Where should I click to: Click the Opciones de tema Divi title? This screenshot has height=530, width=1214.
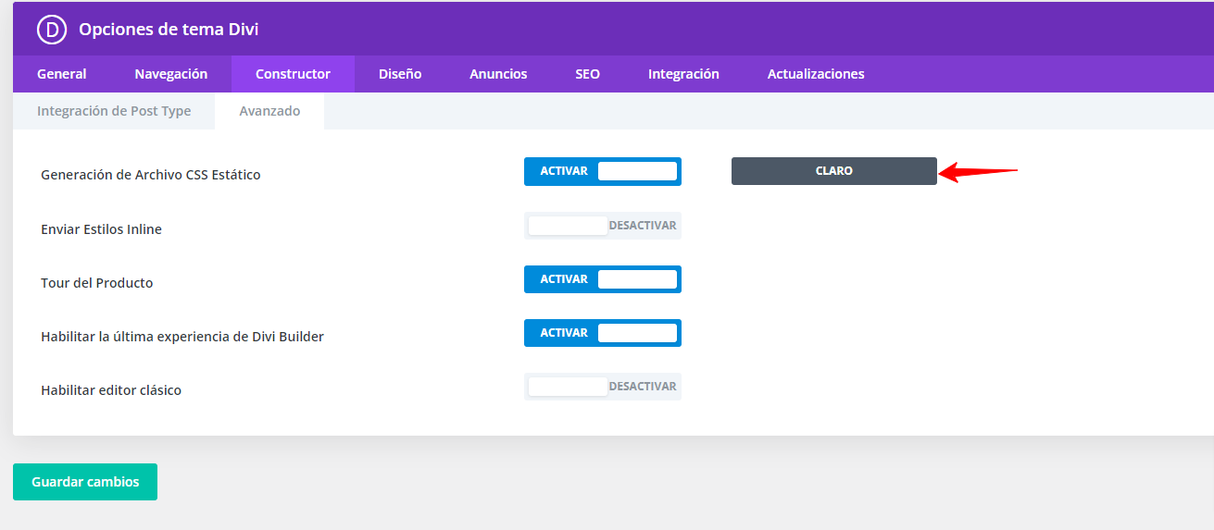tap(169, 30)
